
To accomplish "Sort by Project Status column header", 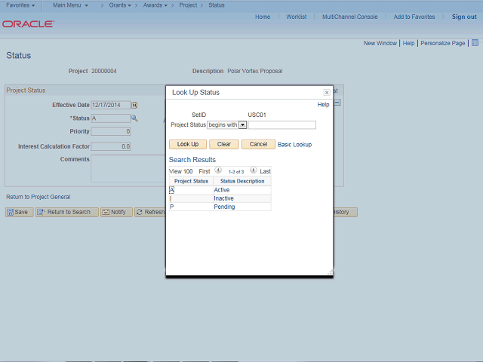I will 191,181.
